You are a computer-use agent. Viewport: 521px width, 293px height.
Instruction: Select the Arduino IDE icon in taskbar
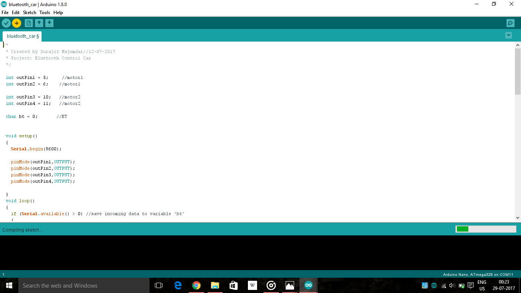(308, 285)
